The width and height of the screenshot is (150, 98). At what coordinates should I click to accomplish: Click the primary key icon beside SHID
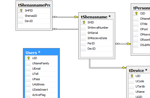pos(84,22)
